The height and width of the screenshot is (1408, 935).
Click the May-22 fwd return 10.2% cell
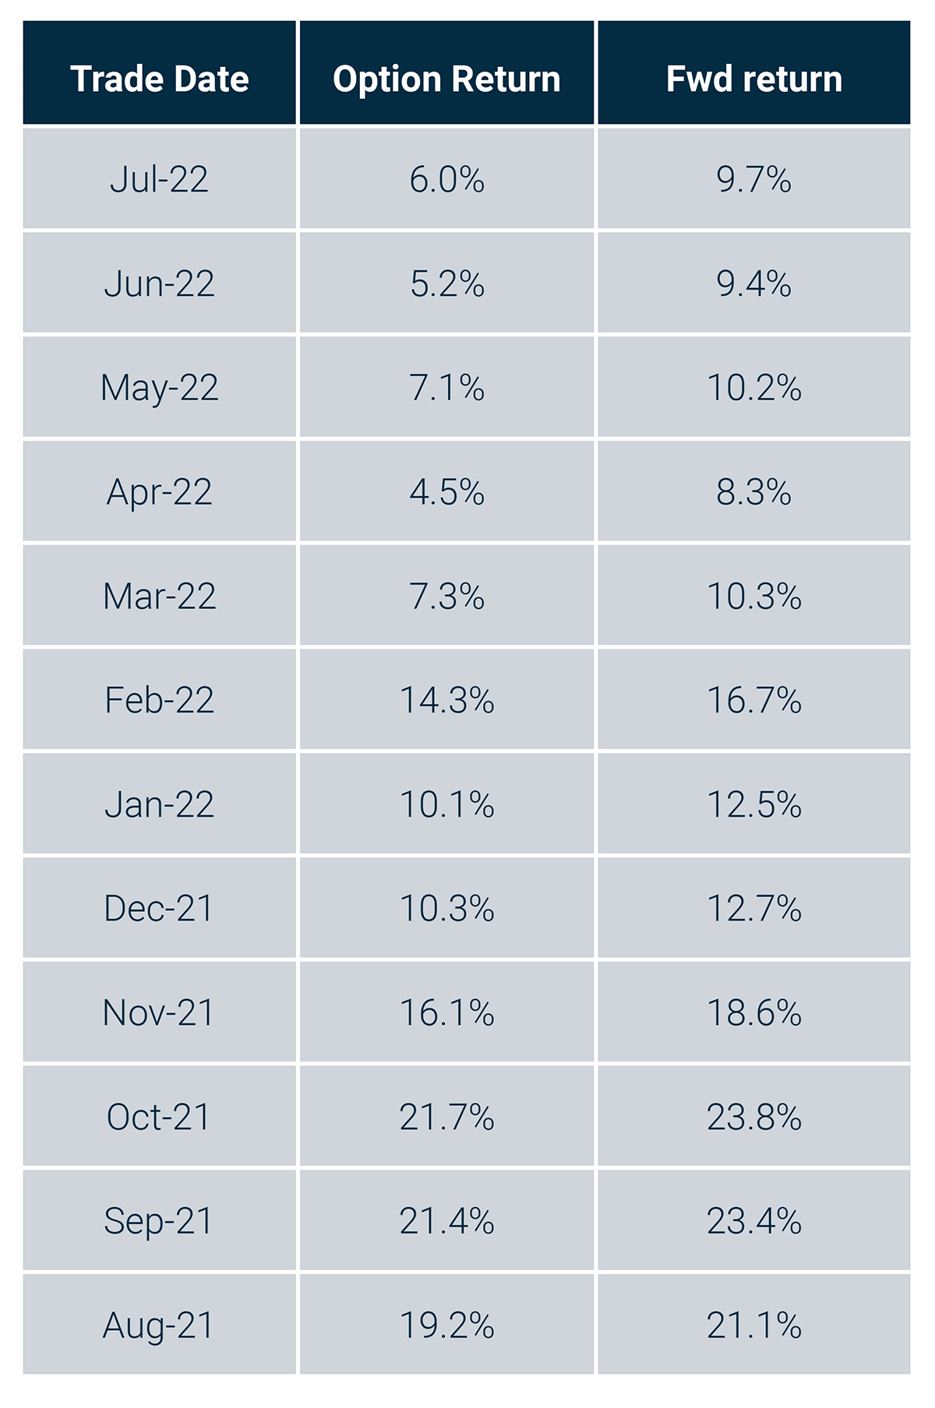(753, 388)
